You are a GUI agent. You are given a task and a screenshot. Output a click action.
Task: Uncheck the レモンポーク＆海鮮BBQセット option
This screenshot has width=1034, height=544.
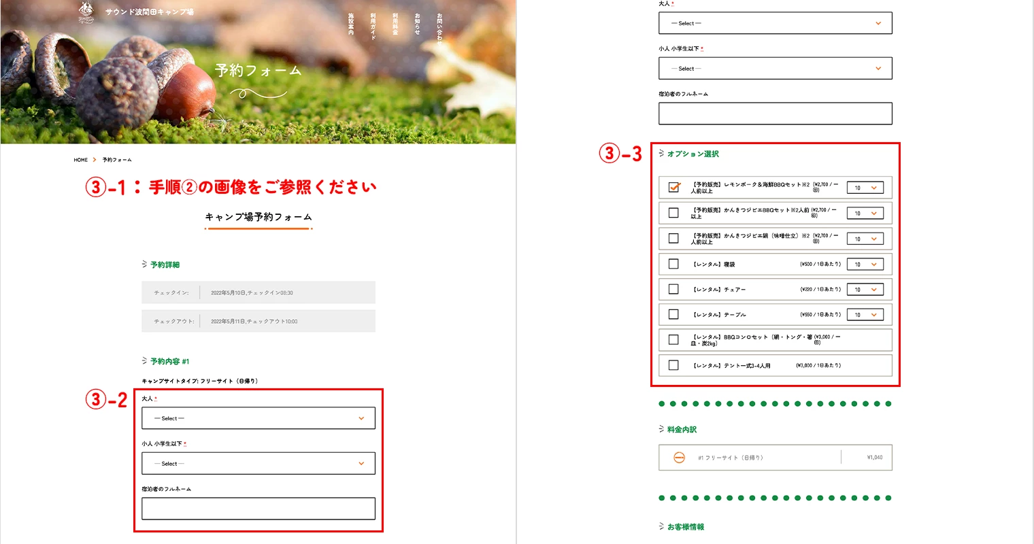(x=674, y=188)
